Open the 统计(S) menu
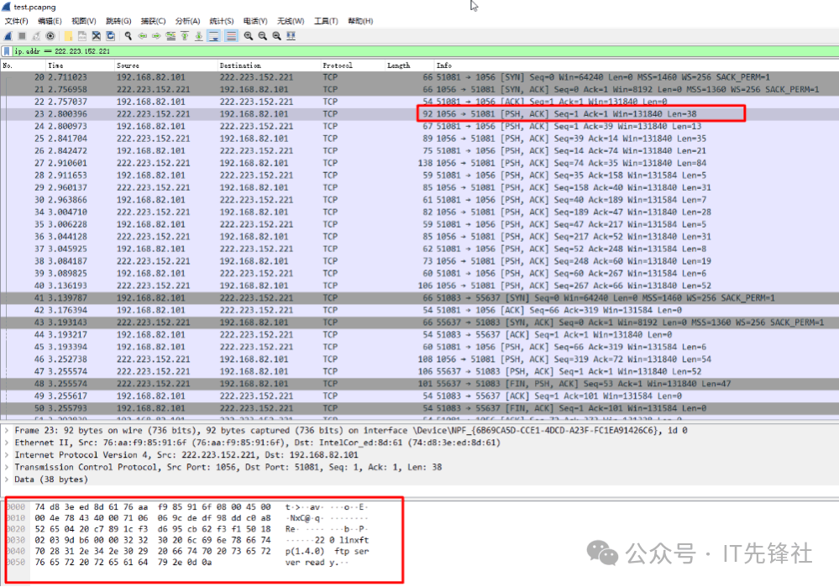Image resolution: width=839 pixels, height=587 pixels. pos(221,21)
